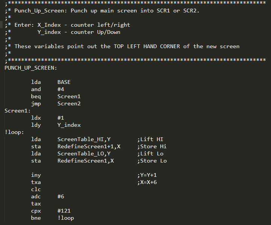
Task: Click the ScreenTable_HI,Y operand
Action: point(84,139)
